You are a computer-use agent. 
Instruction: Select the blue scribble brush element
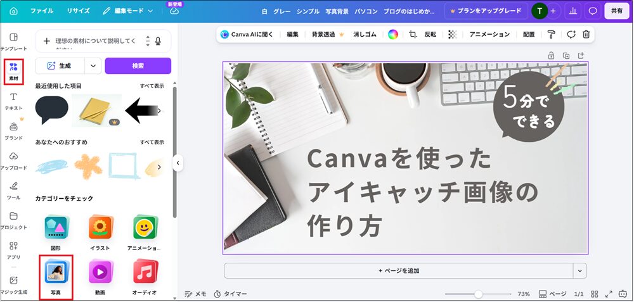pyautogui.click(x=52, y=167)
